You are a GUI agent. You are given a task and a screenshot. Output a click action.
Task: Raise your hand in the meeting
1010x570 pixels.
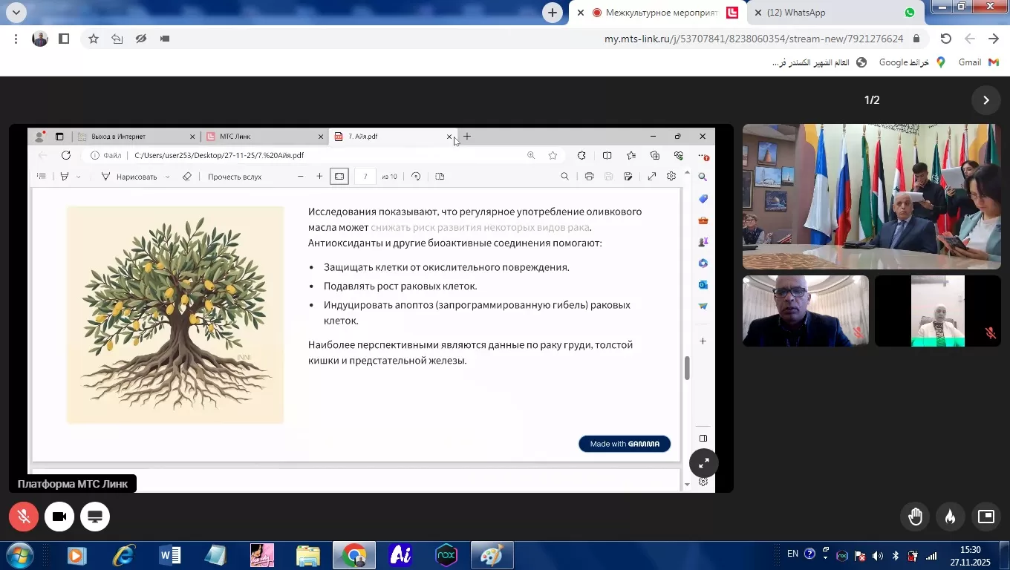pos(915,517)
